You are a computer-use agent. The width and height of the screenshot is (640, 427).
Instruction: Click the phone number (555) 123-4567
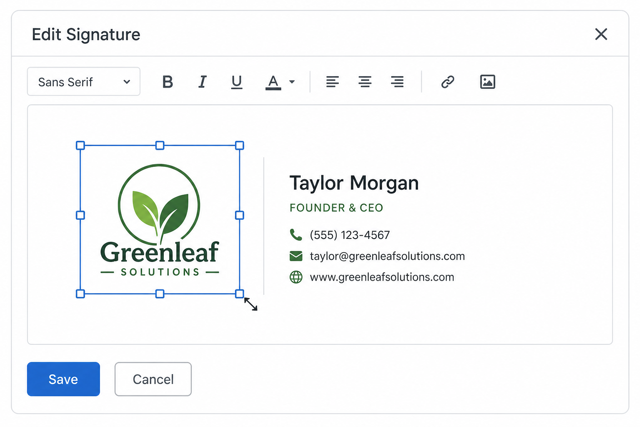(x=350, y=235)
